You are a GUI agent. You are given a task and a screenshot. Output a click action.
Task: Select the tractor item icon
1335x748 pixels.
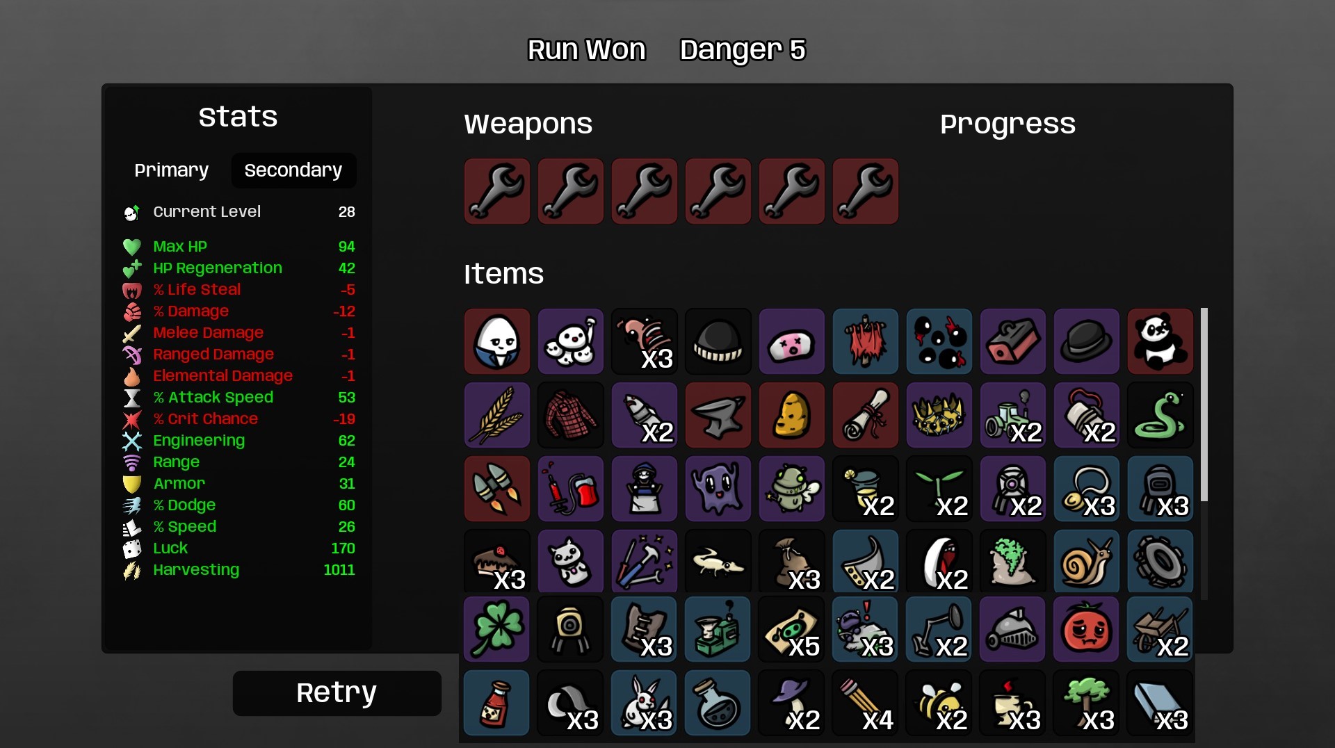(x=1013, y=415)
